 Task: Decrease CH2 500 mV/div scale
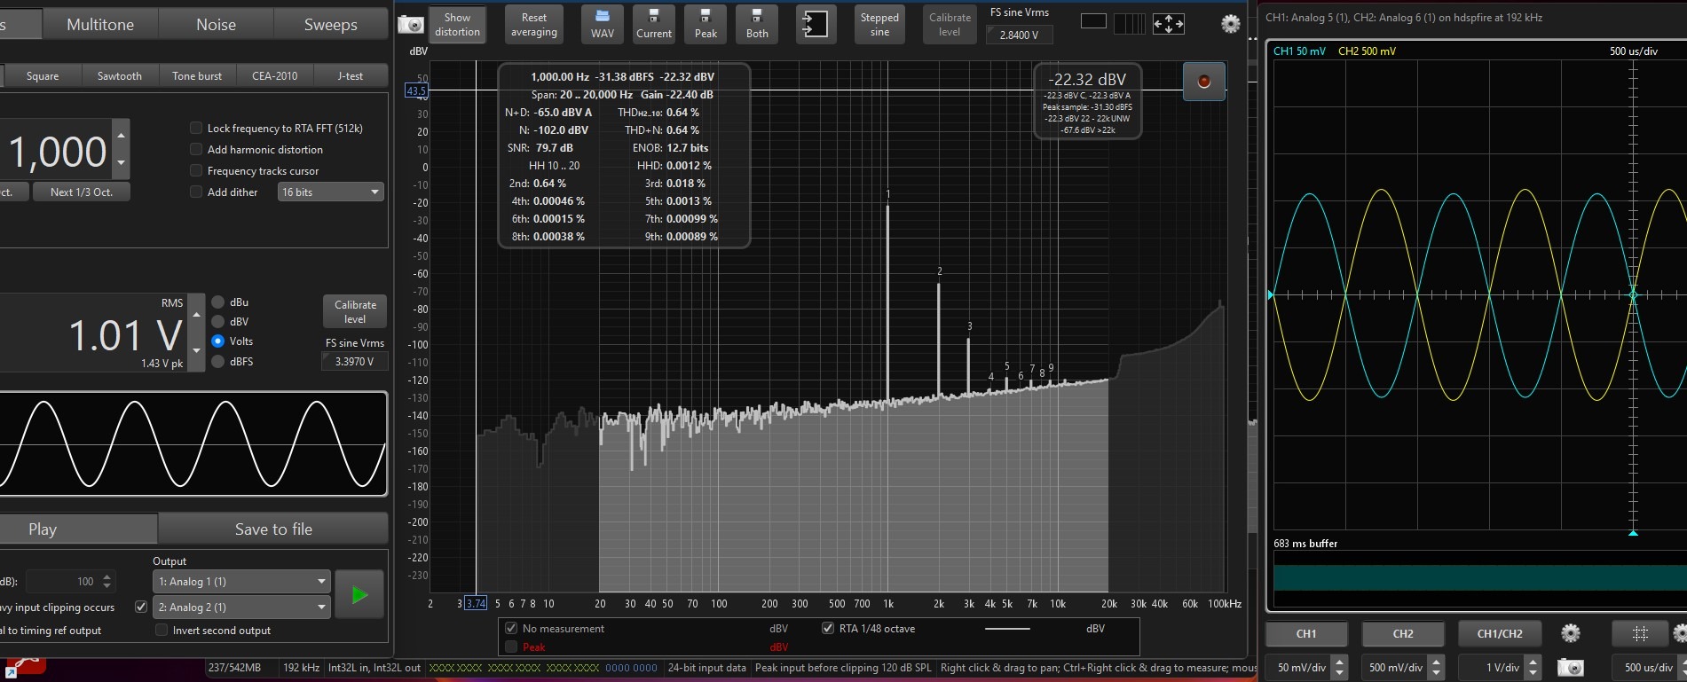point(1437,673)
